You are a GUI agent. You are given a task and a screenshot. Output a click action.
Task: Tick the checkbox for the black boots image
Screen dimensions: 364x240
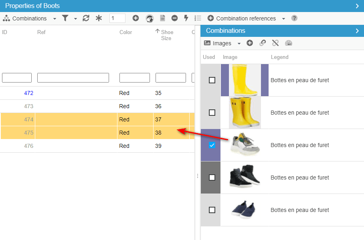coord(212,177)
